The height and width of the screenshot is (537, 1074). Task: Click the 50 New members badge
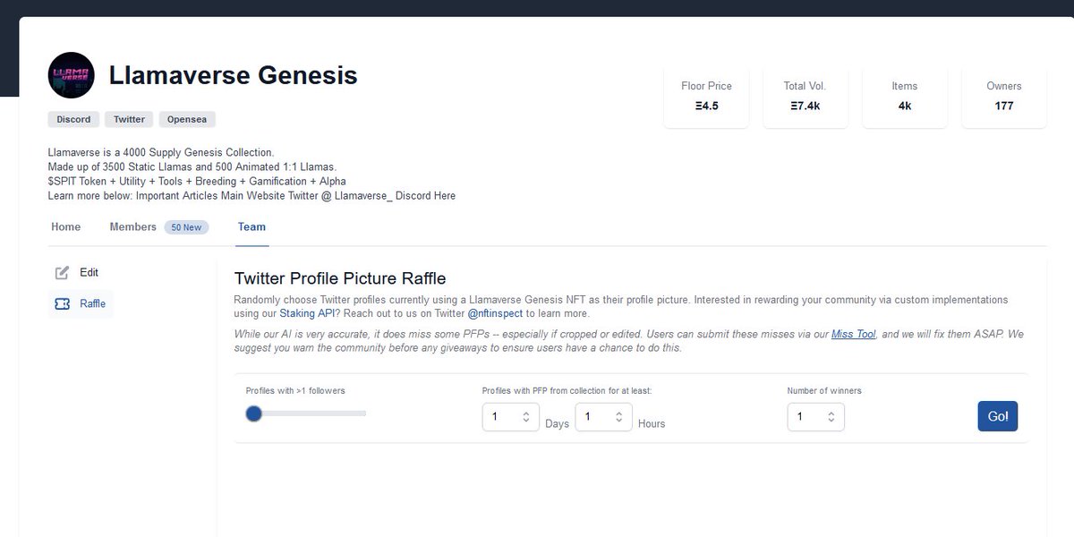(x=186, y=227)
